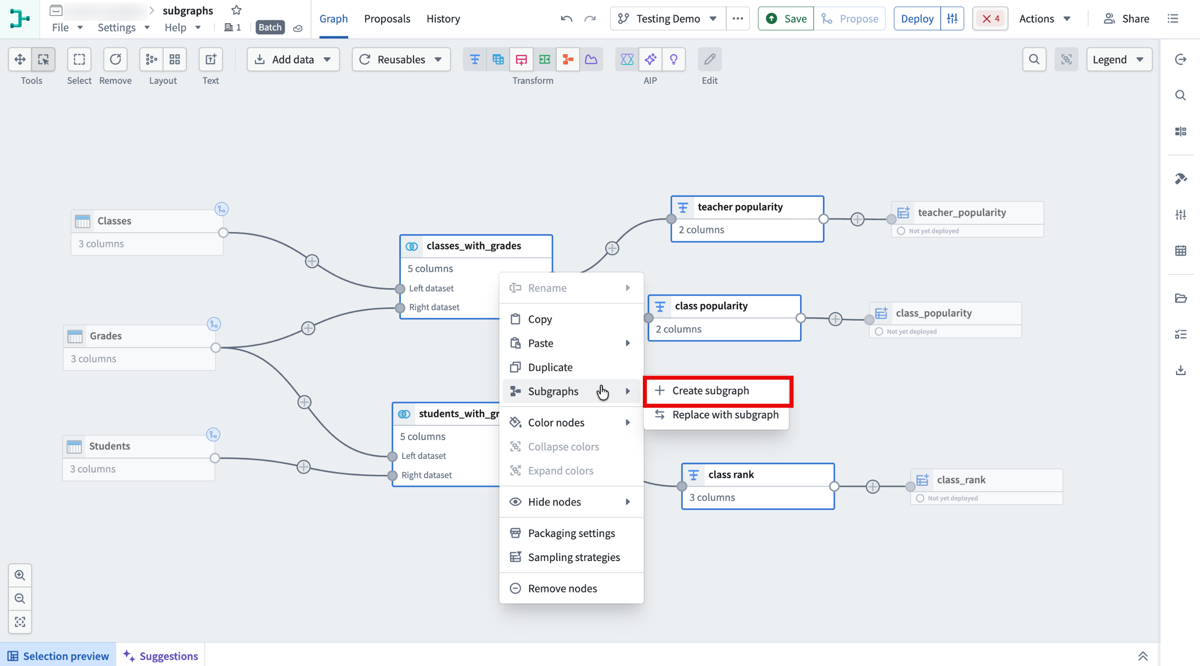
Task: Select the pan/move tool
Action: [x=20, y=59]
